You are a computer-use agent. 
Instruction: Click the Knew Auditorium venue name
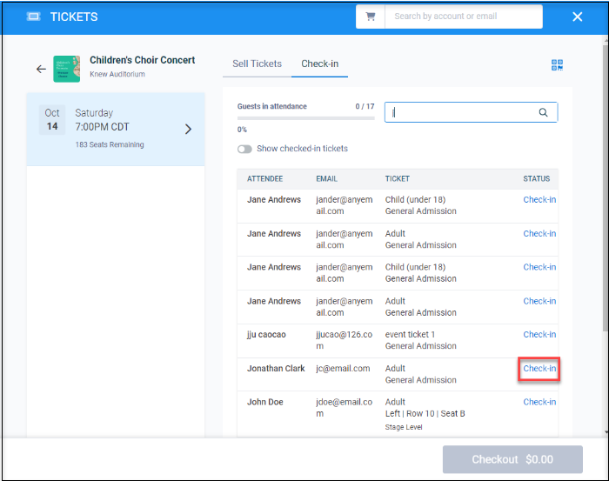pyautogui.click(x=117, y=74)
